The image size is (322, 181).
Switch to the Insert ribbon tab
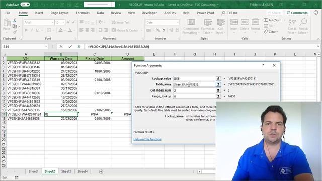pyautogui.click(x=39, y=13)
